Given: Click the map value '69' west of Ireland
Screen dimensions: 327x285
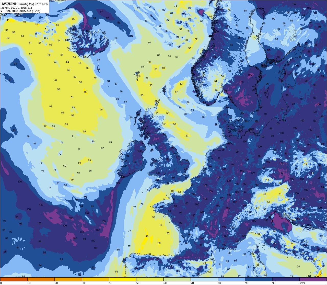Looking at the screenshot, I should tap(65, 166).
